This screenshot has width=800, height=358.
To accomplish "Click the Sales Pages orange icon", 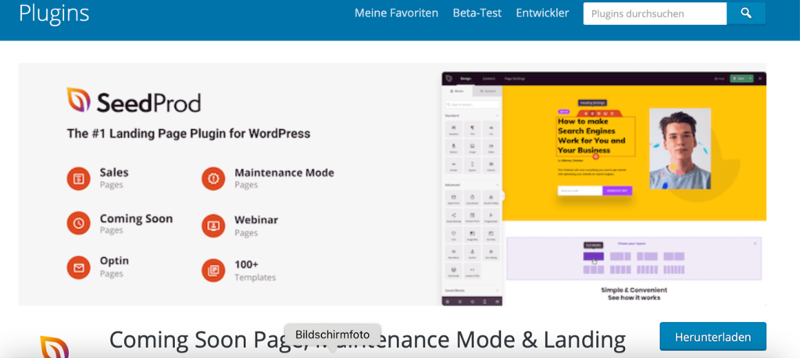I will point(79,178).
